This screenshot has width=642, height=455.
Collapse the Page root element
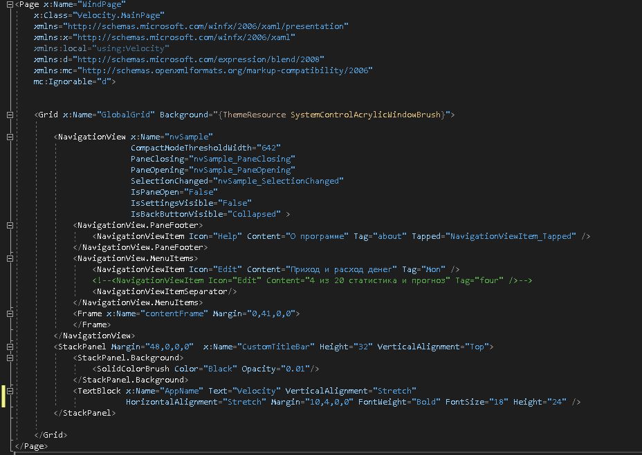tap(10, 5)
